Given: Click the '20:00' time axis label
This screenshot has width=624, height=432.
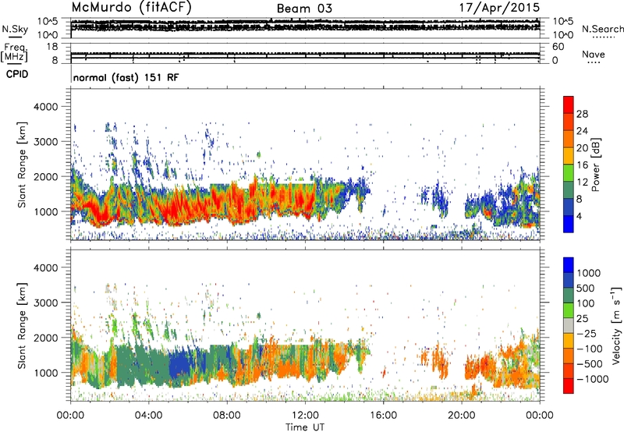Looking at the screenshot, I should 461,416.
